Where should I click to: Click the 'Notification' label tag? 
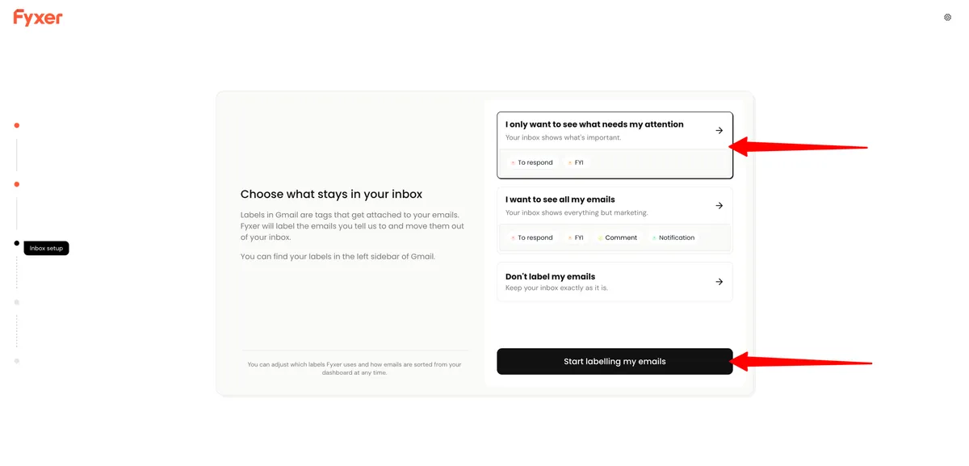coord(673,237)
